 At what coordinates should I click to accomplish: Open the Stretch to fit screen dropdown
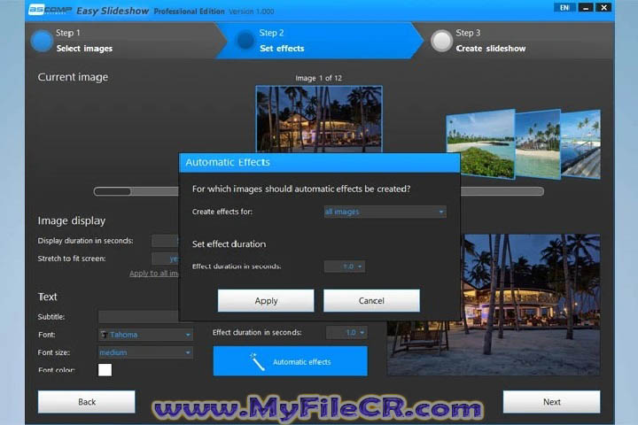[165, 259]
